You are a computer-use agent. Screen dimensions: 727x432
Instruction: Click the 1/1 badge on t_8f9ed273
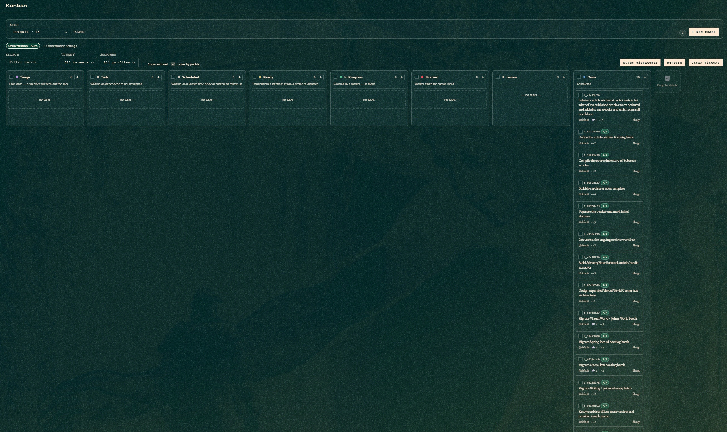pyautogui.click(x=605, y=206)
